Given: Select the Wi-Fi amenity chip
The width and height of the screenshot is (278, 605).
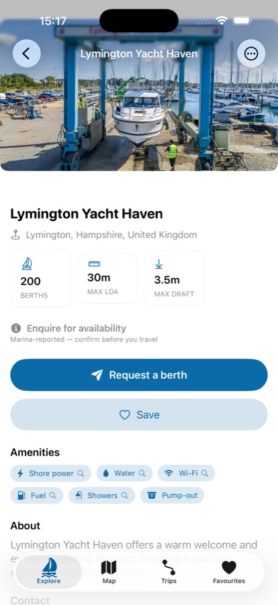Looking at the screenshot, I should click(186, 473).
